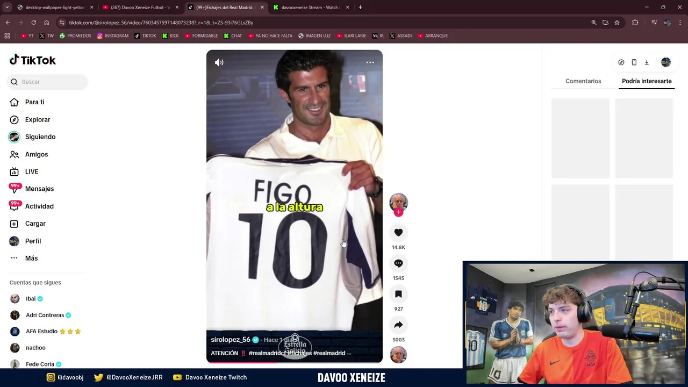Switch to Comentarios tab

[x=583, y=81]
